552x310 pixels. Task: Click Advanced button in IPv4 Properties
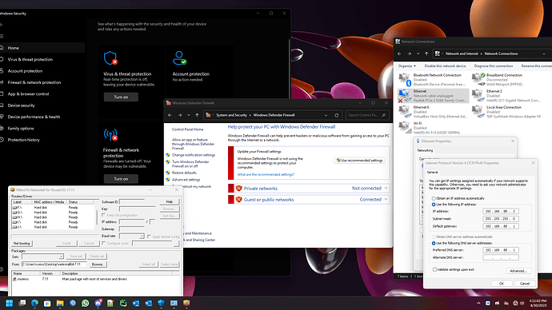click(x=518, y=271)
